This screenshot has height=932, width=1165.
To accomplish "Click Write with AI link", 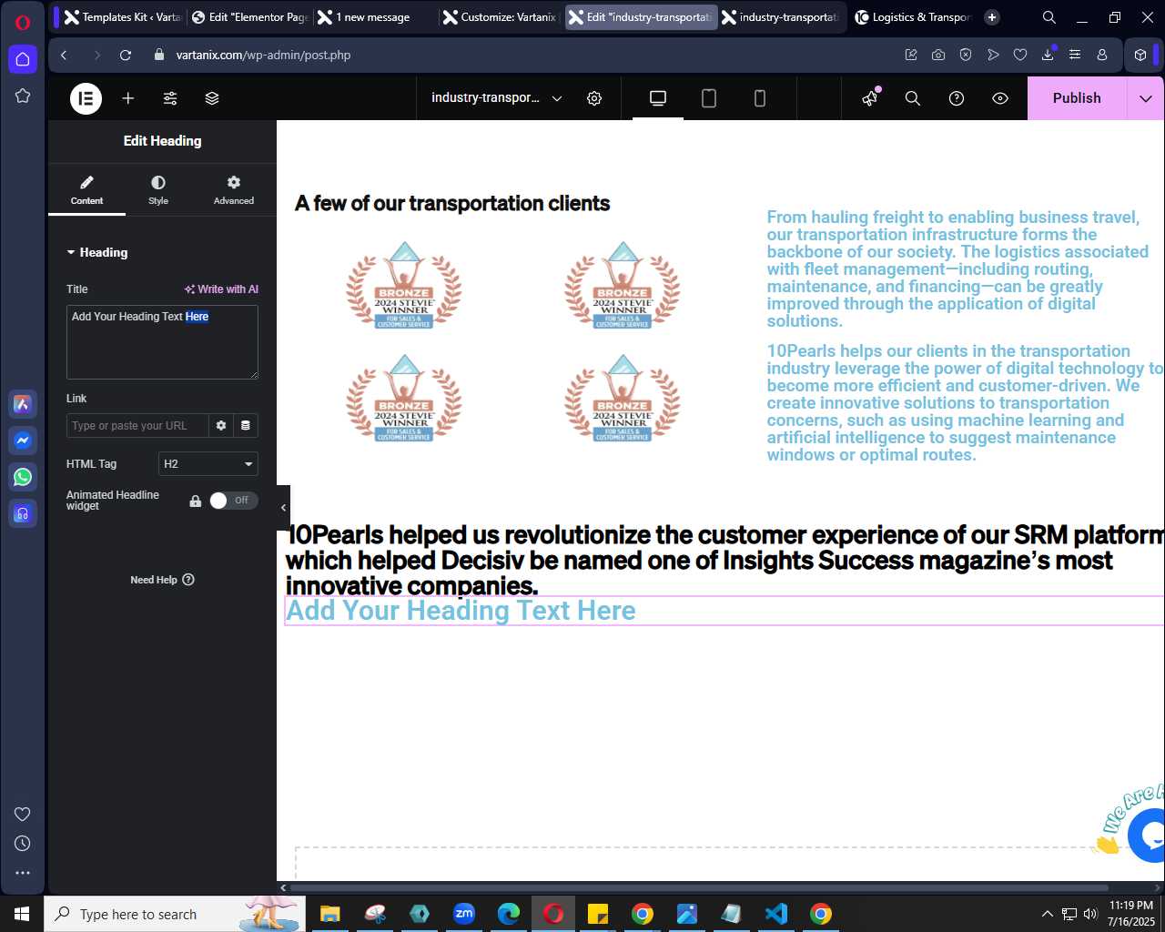I will tap(221, 289).
